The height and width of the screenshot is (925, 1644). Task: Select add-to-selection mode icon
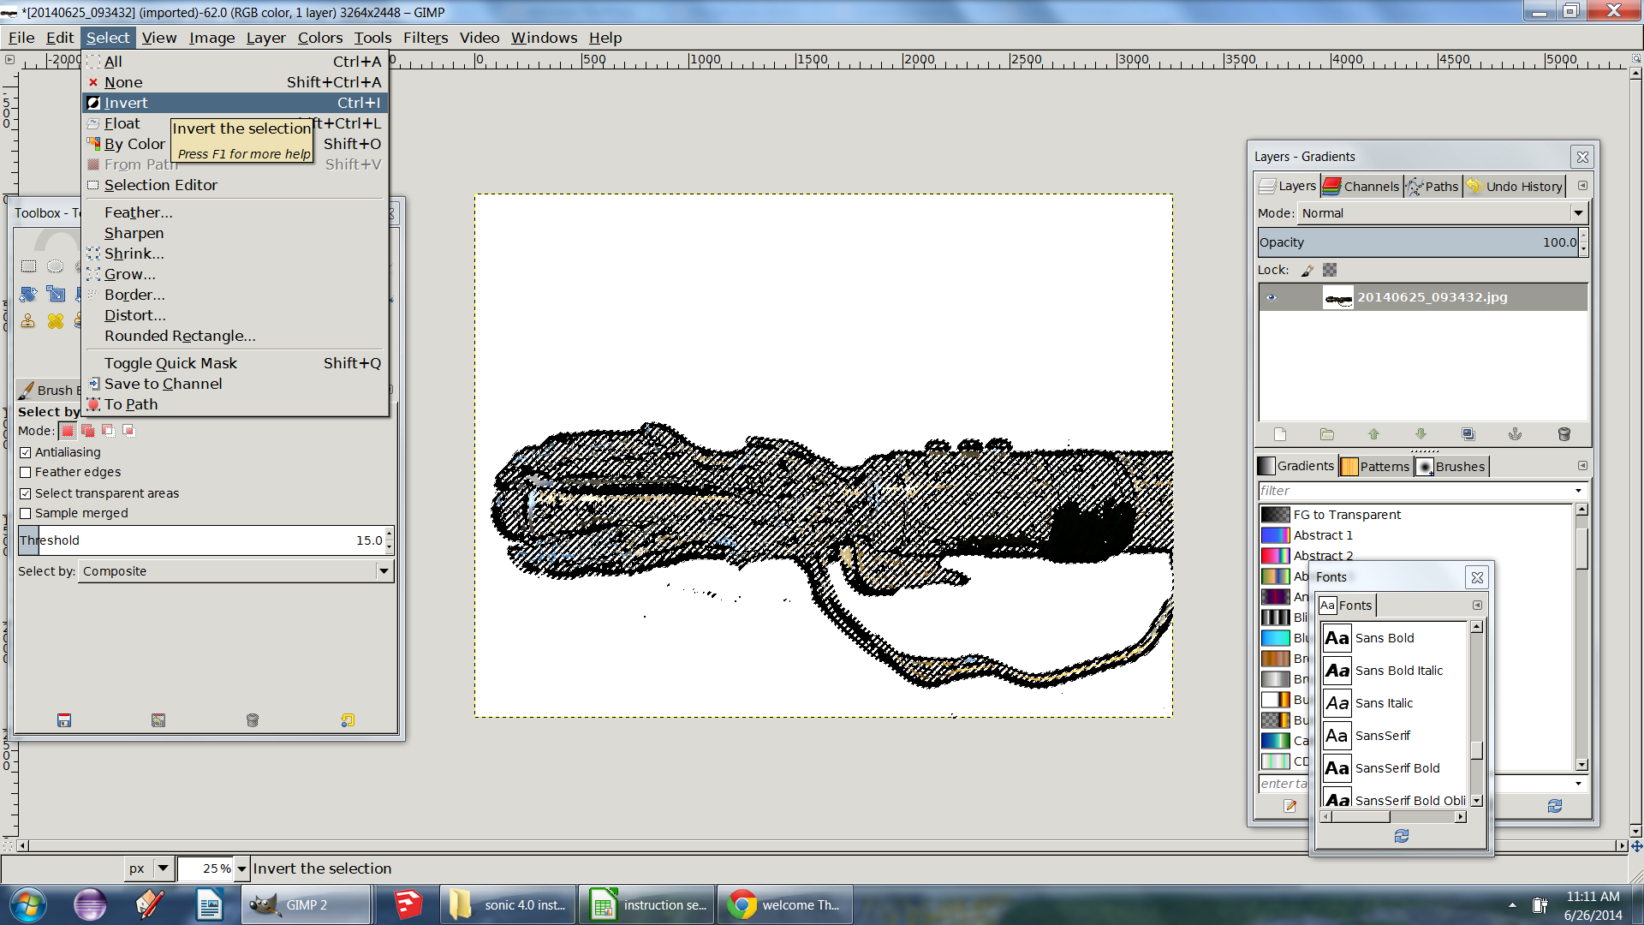(x=88, y=431)
